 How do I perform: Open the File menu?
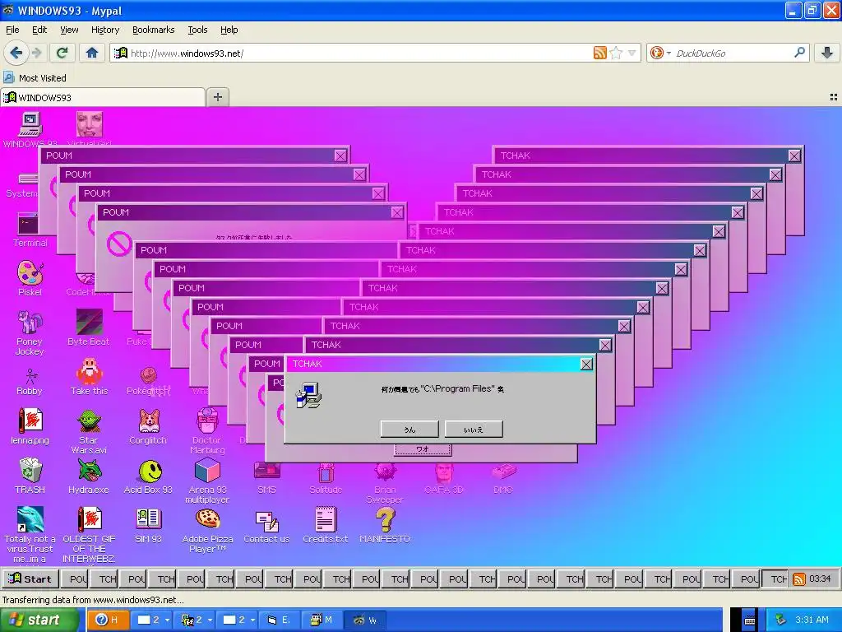point(12,30)
